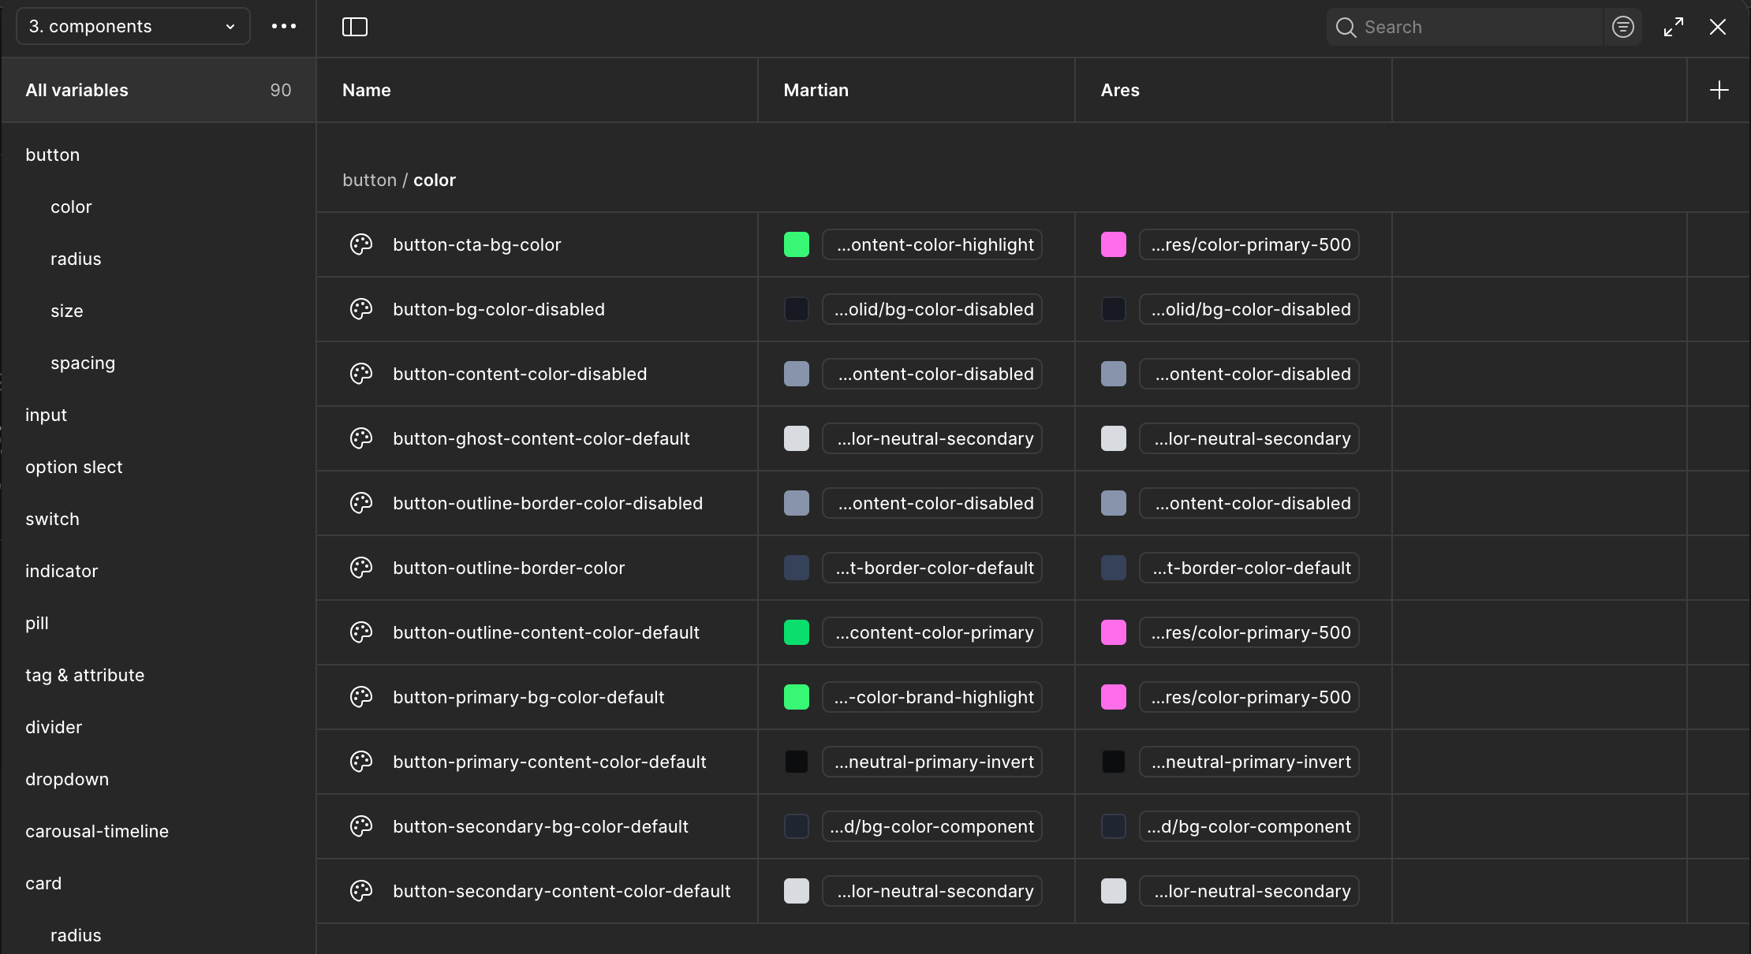1751x954 pixels.
Task: Click the Ares alias chip of button-cta-bg-color
Action: coord(1249,244)
